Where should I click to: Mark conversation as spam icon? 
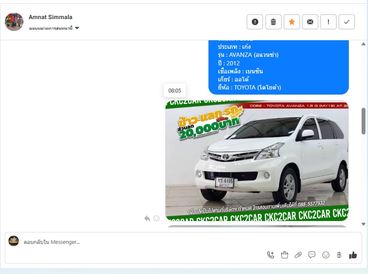pyautogui.click(x=255, y=22)
